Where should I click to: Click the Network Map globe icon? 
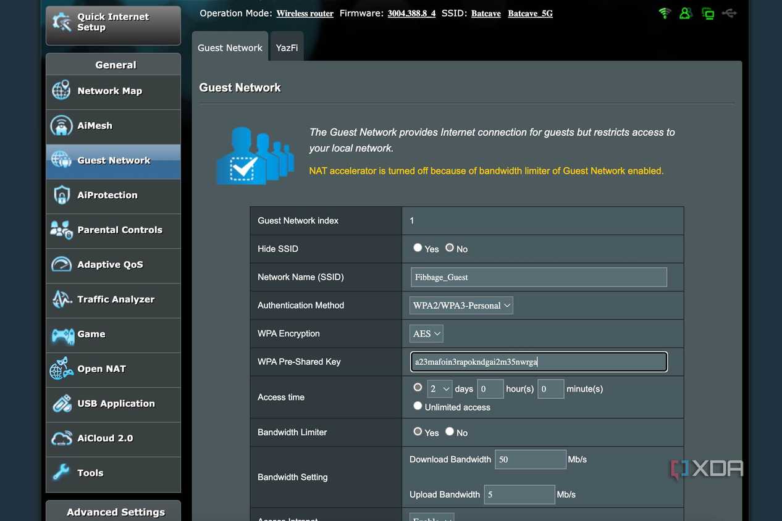click(61, 90)
